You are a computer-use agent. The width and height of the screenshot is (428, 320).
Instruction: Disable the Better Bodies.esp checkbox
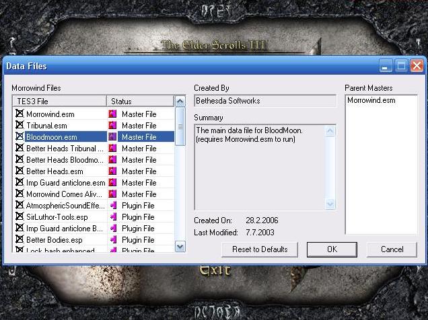20,239
